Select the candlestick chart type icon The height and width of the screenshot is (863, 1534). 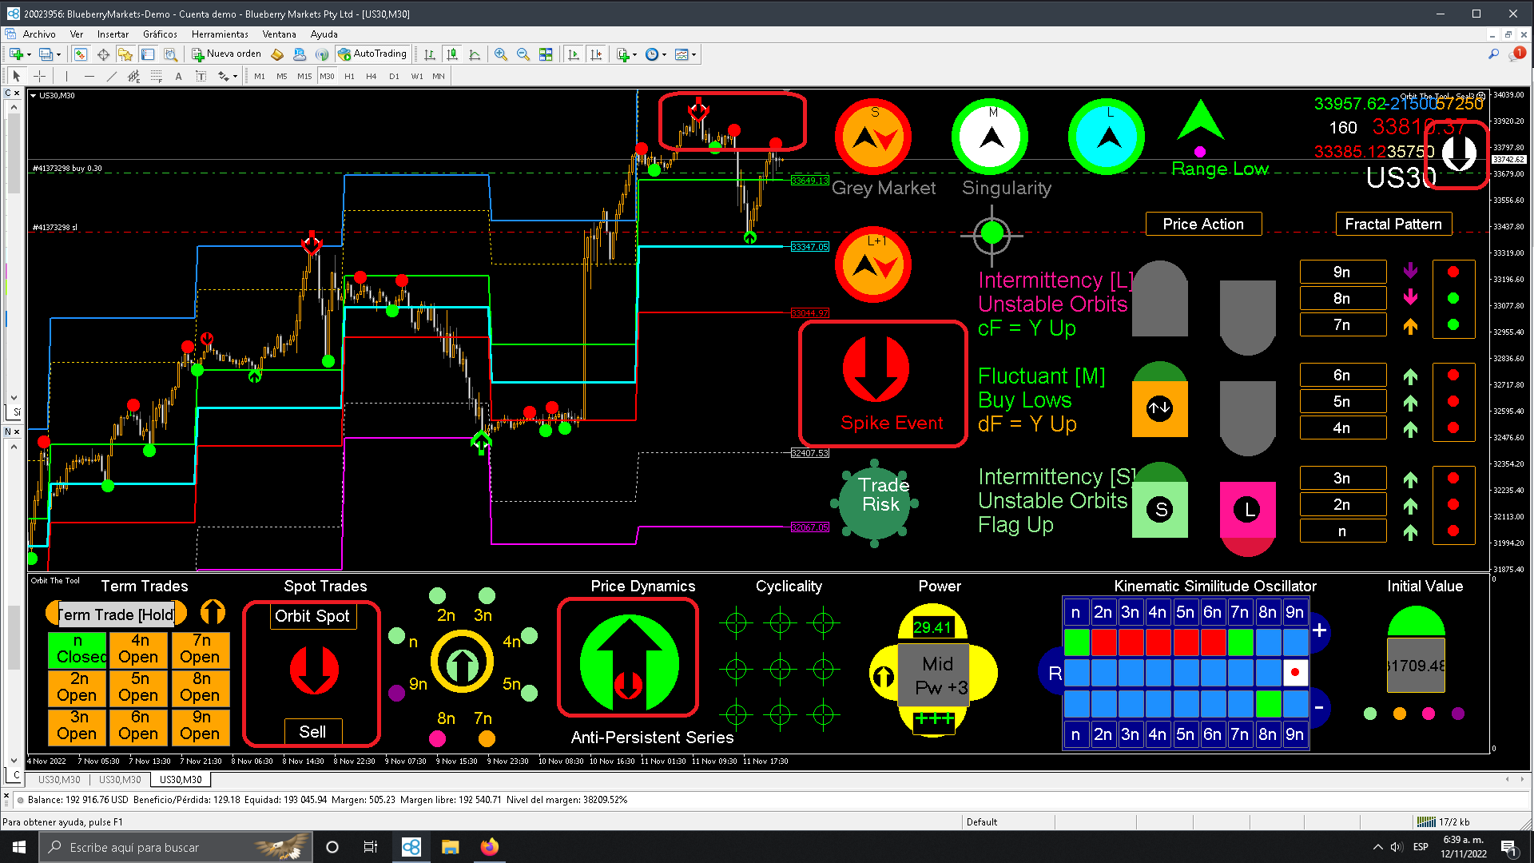point(452,54)
